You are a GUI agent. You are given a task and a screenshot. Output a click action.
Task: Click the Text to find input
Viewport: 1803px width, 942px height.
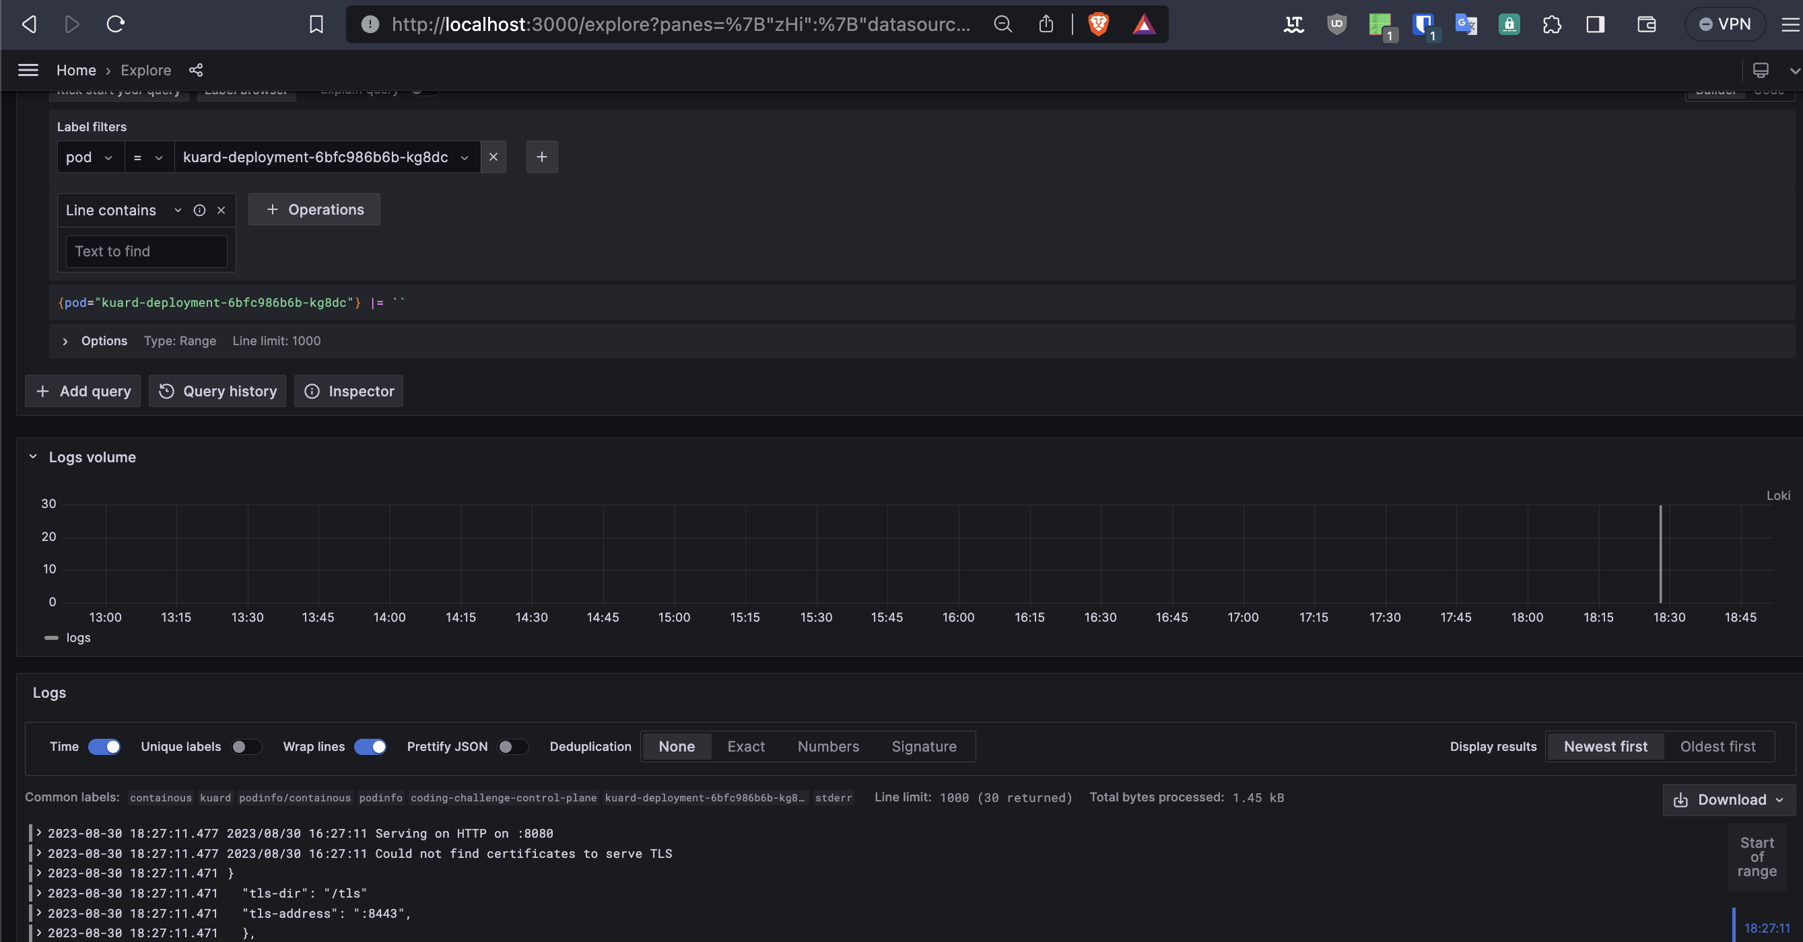(x=146, y=251)
